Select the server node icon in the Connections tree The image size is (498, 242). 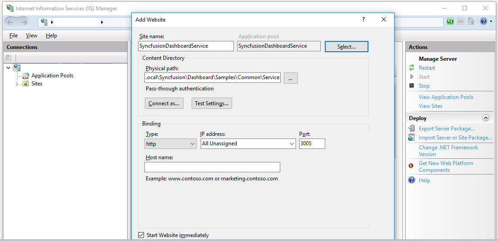[x=18, y=67]
